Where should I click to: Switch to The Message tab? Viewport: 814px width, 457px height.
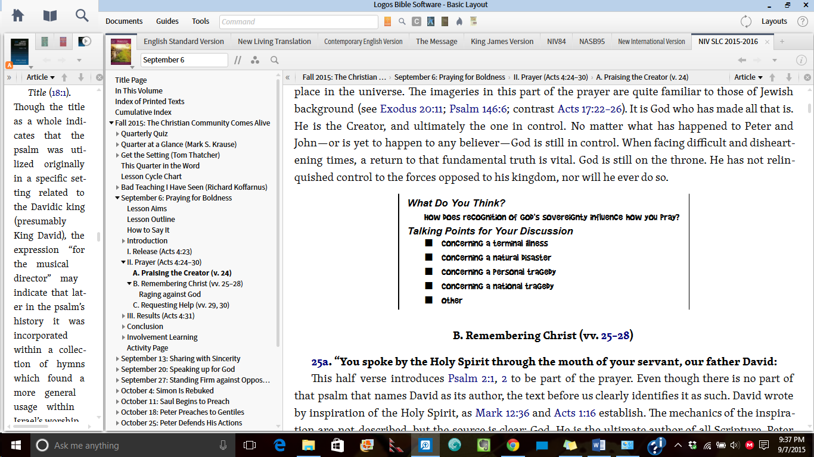(437, 42)
